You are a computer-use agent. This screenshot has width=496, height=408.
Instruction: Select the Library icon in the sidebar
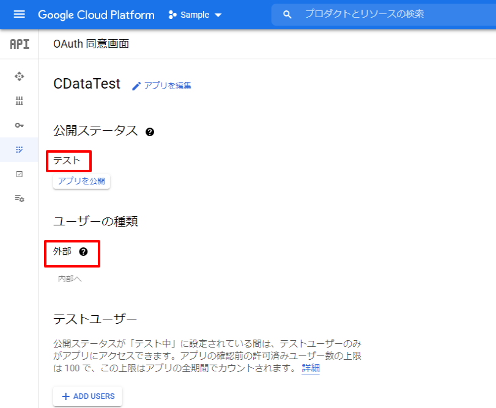point(20,101)
